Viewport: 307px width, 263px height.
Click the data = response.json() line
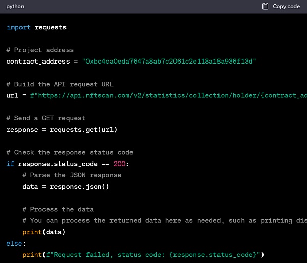[x=65, y=186]
